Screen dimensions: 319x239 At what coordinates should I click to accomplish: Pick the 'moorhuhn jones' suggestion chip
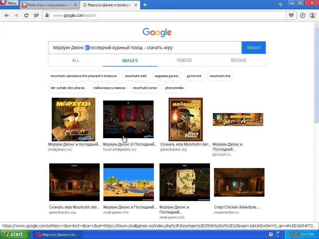click(x=145, y=88)
